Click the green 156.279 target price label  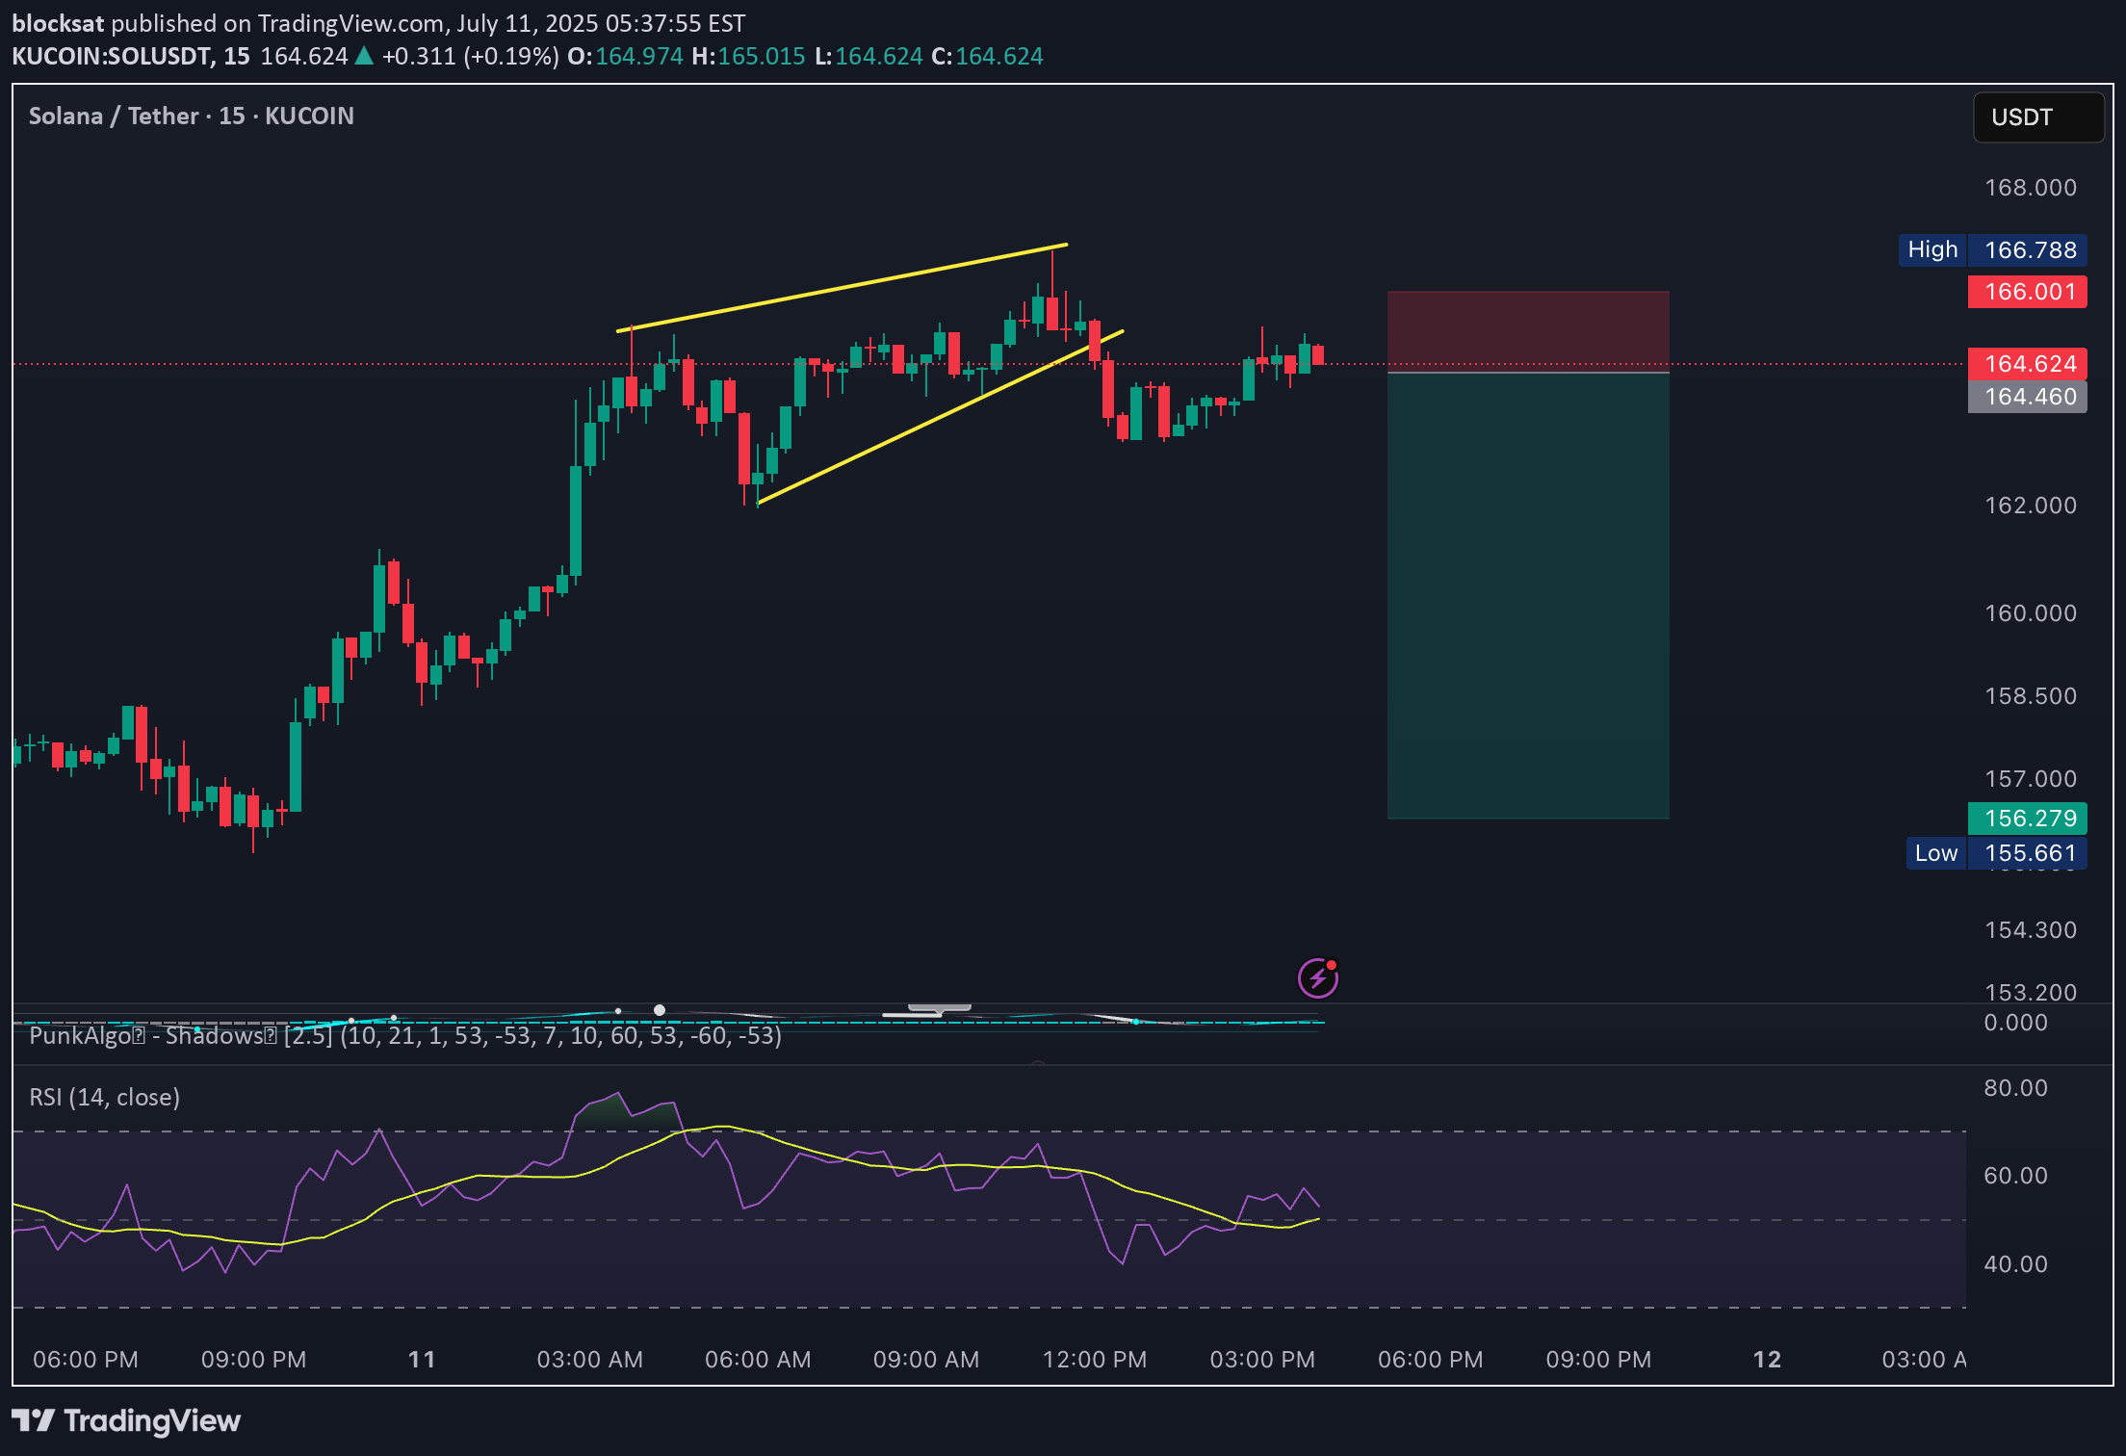[2027, 819]
